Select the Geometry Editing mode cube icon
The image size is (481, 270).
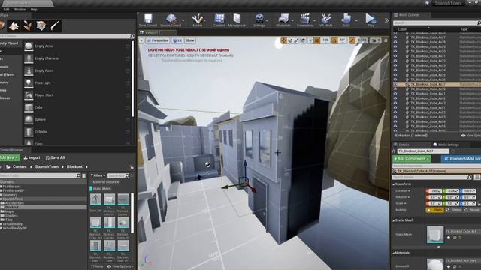click(41, 26)
